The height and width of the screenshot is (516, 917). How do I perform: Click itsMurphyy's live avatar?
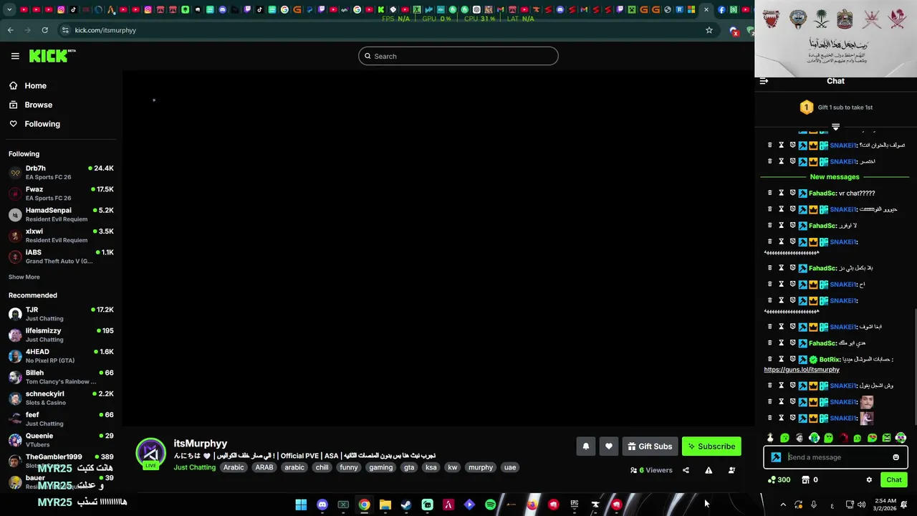150,453
